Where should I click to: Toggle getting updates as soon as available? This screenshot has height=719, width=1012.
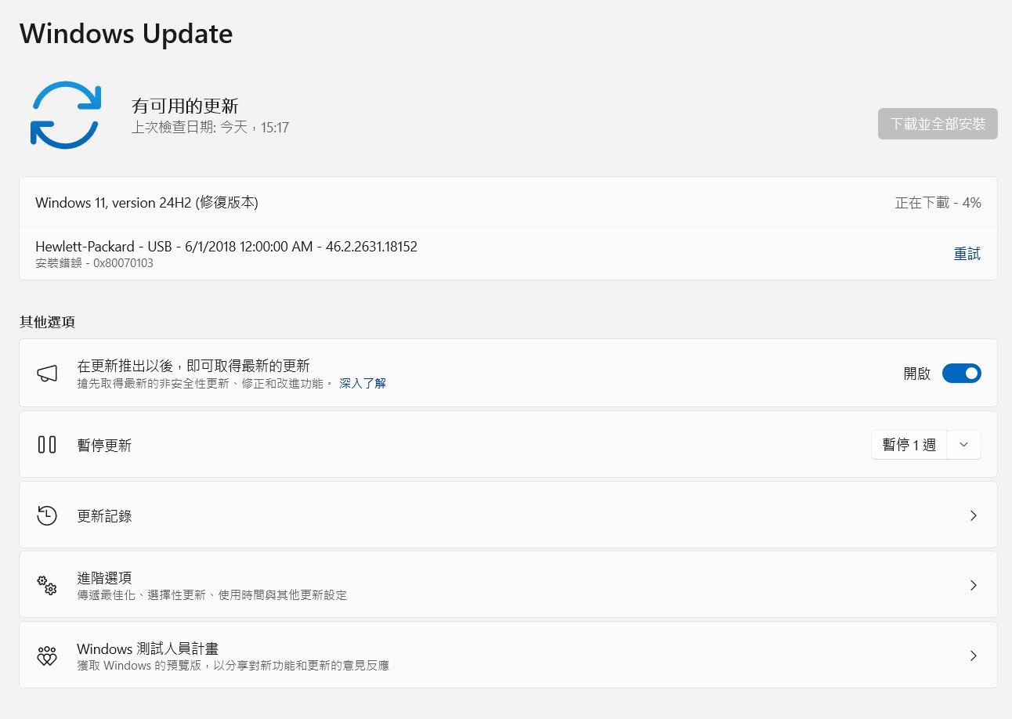point(962,373)
